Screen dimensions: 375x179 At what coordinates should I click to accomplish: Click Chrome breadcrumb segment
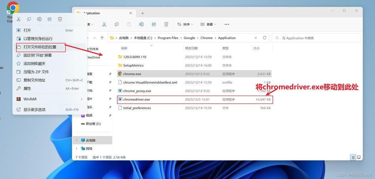(207, 38)
